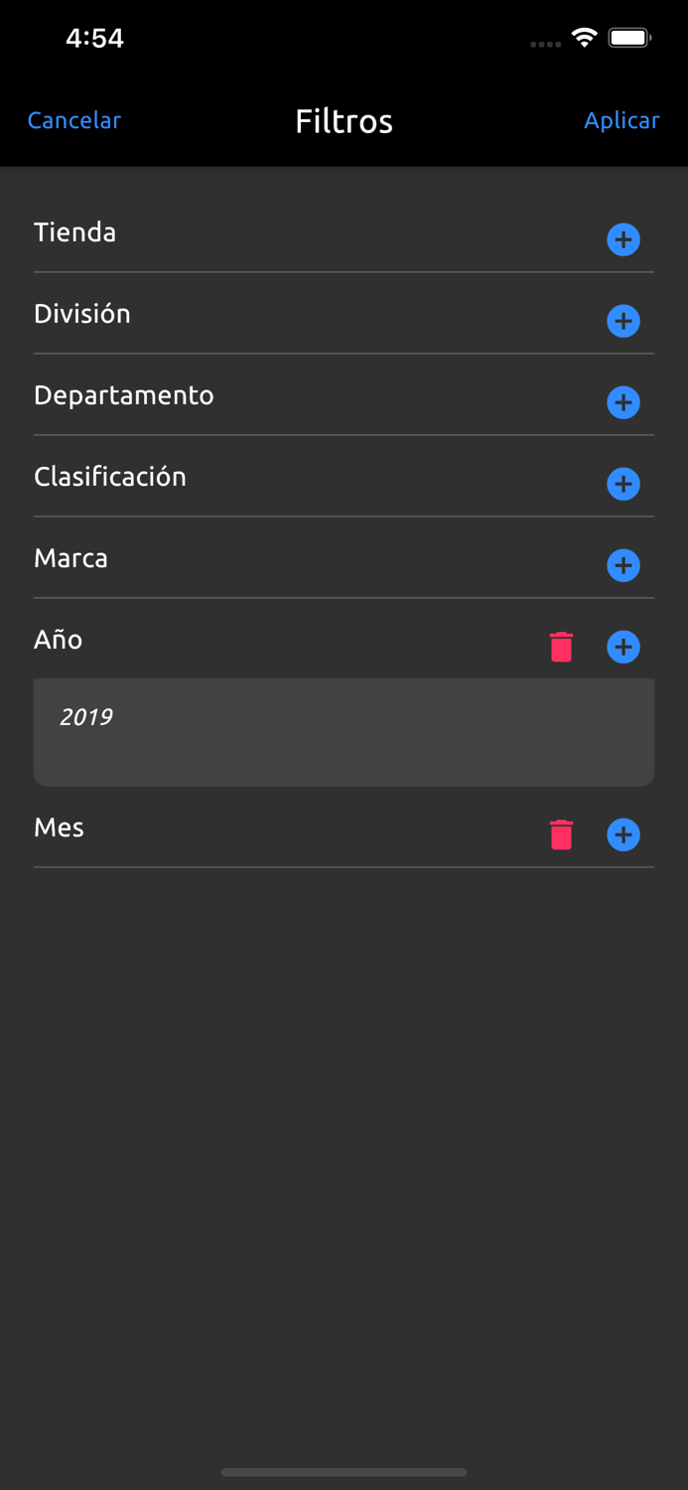Add a filter for Tienda
The height and width of the screenshot is (1490, 688).
pyautogui.click(x=623, y=239)
